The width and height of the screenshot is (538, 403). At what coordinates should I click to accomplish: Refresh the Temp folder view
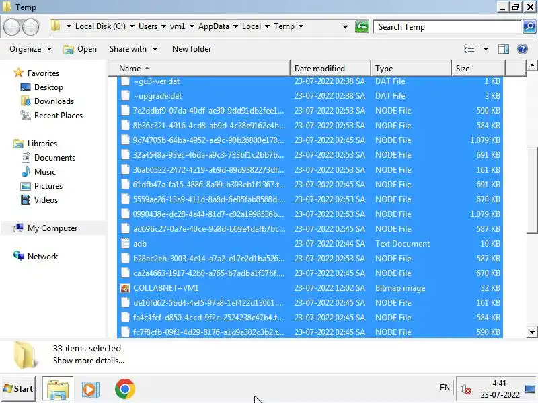(x=362, y=26)
